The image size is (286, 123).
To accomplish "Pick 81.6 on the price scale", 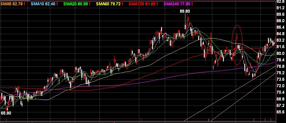I will (x=280, y=47).
